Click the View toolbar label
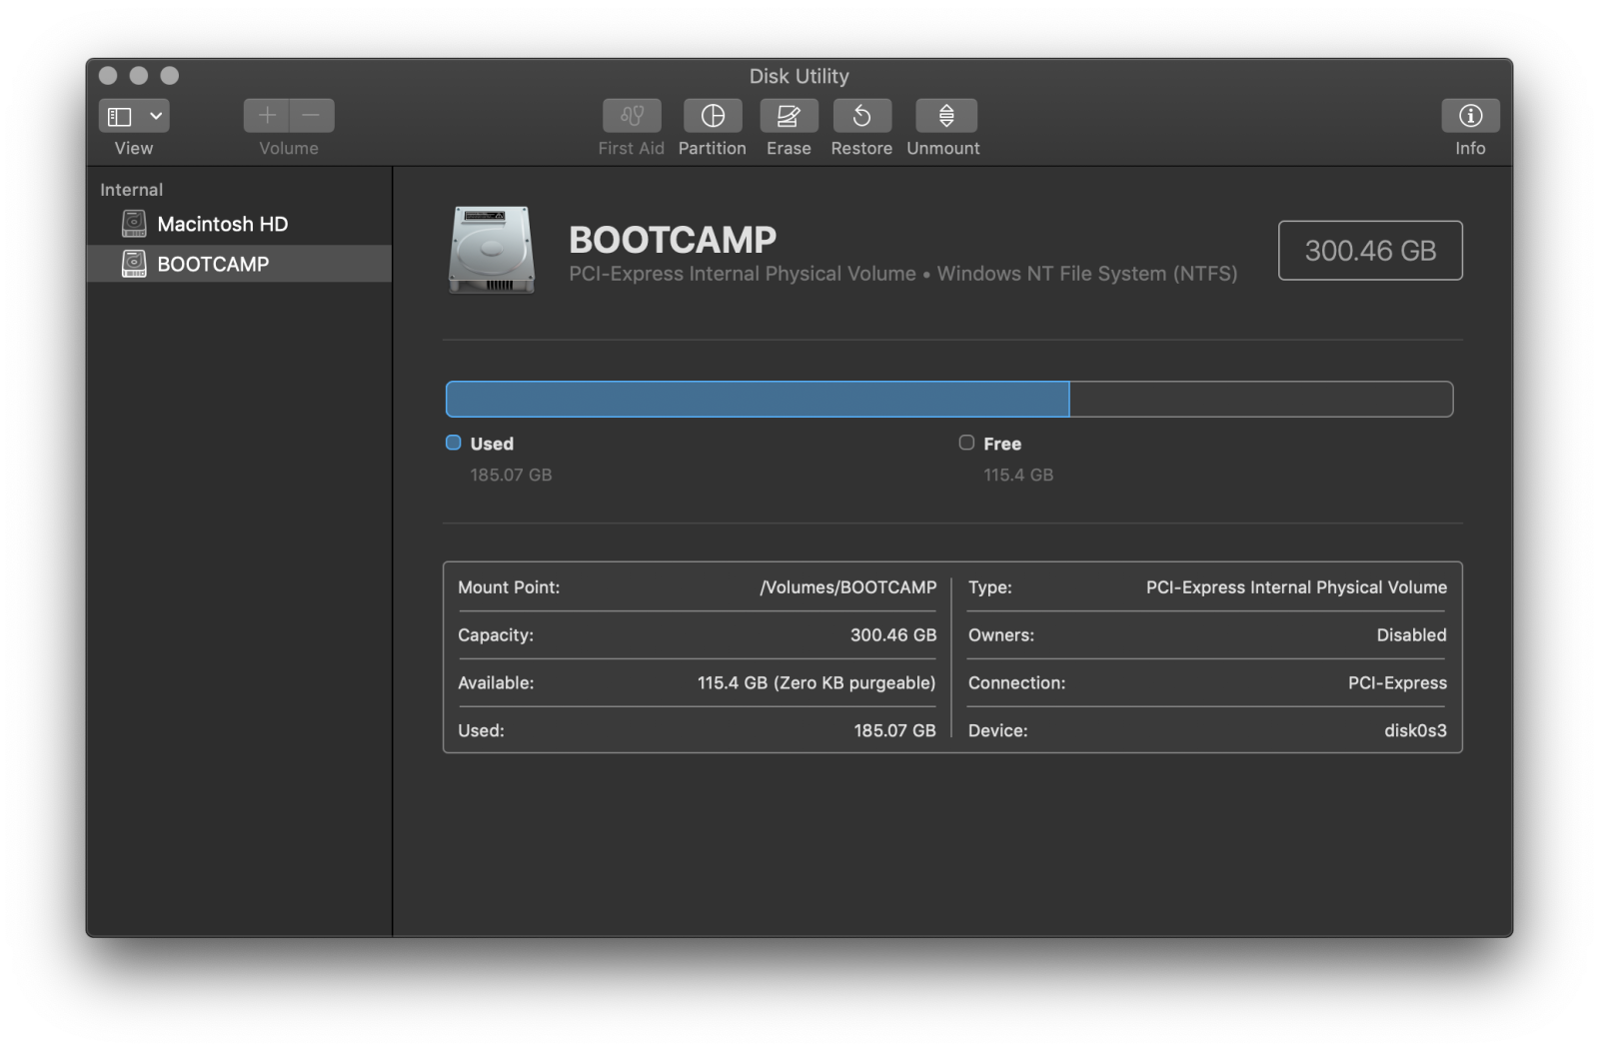Viewport: 1599px width, 1051px height. click(x=134, y=148)
